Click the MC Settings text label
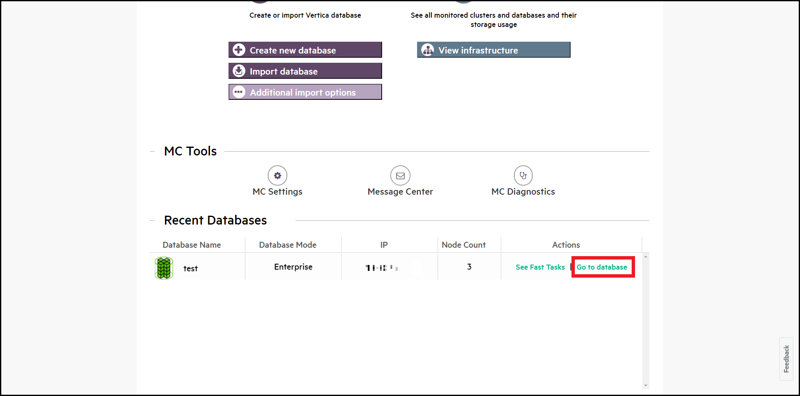 (277, 192)
